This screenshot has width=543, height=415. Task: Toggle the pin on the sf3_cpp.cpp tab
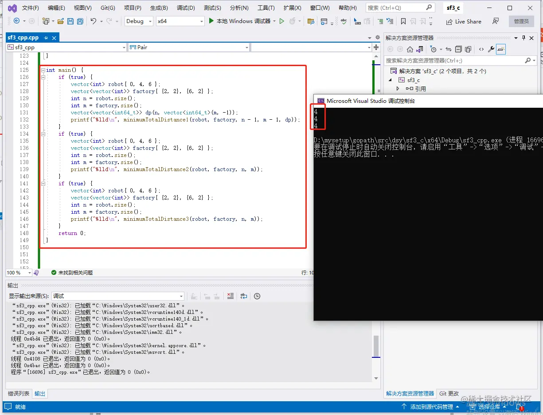[46, 38]
